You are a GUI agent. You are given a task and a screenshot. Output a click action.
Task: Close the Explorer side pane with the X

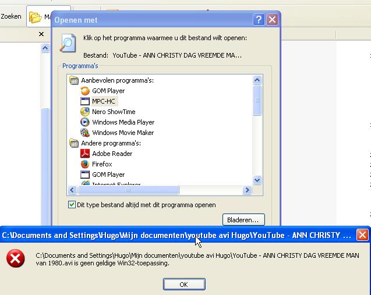pyautogui.click(x=41, y=34)
